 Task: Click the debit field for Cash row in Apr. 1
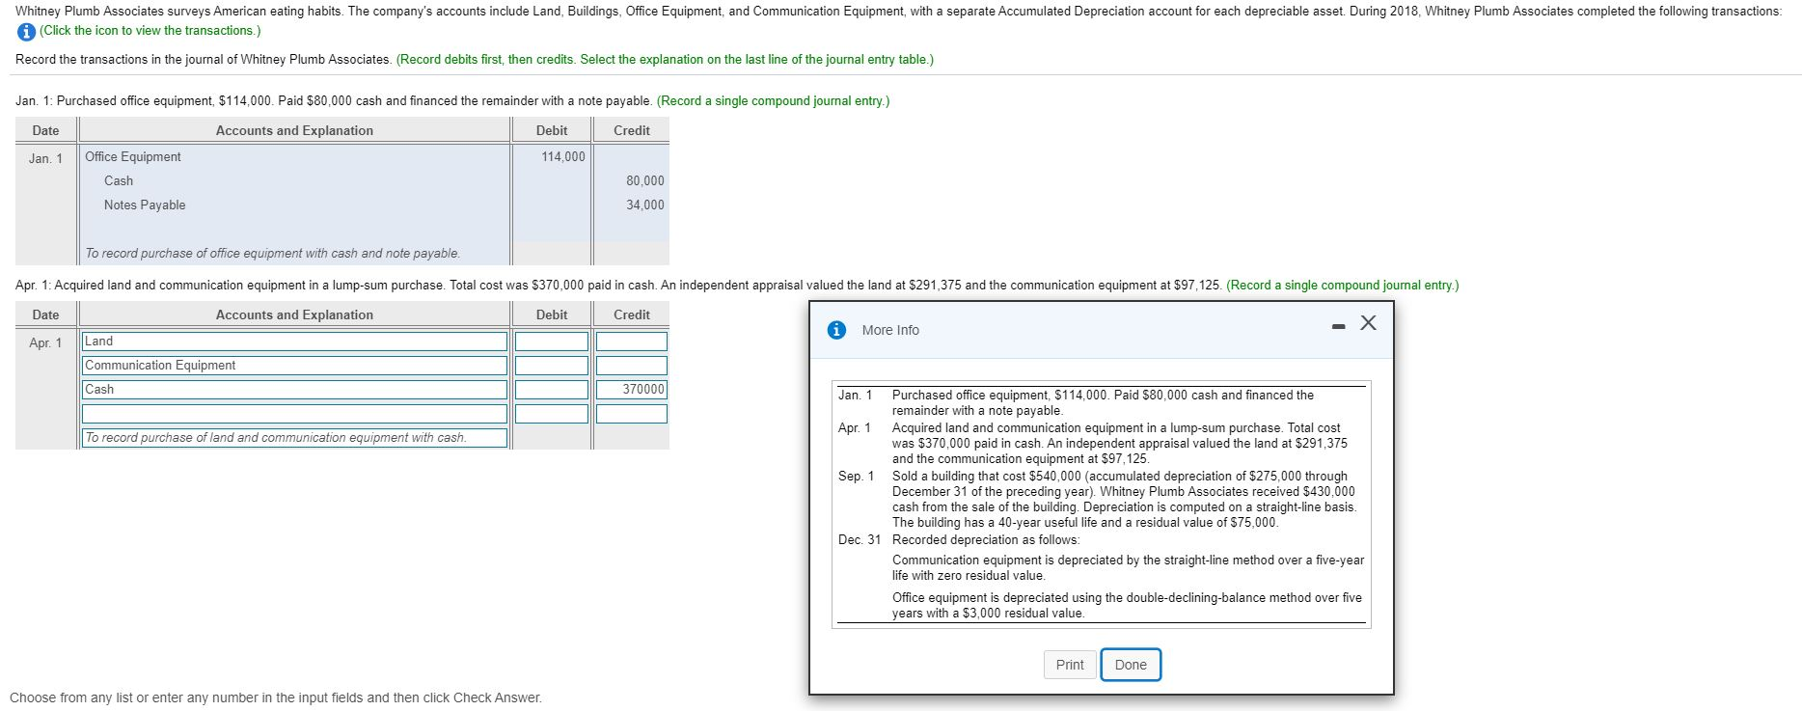[x=552, y=390]
